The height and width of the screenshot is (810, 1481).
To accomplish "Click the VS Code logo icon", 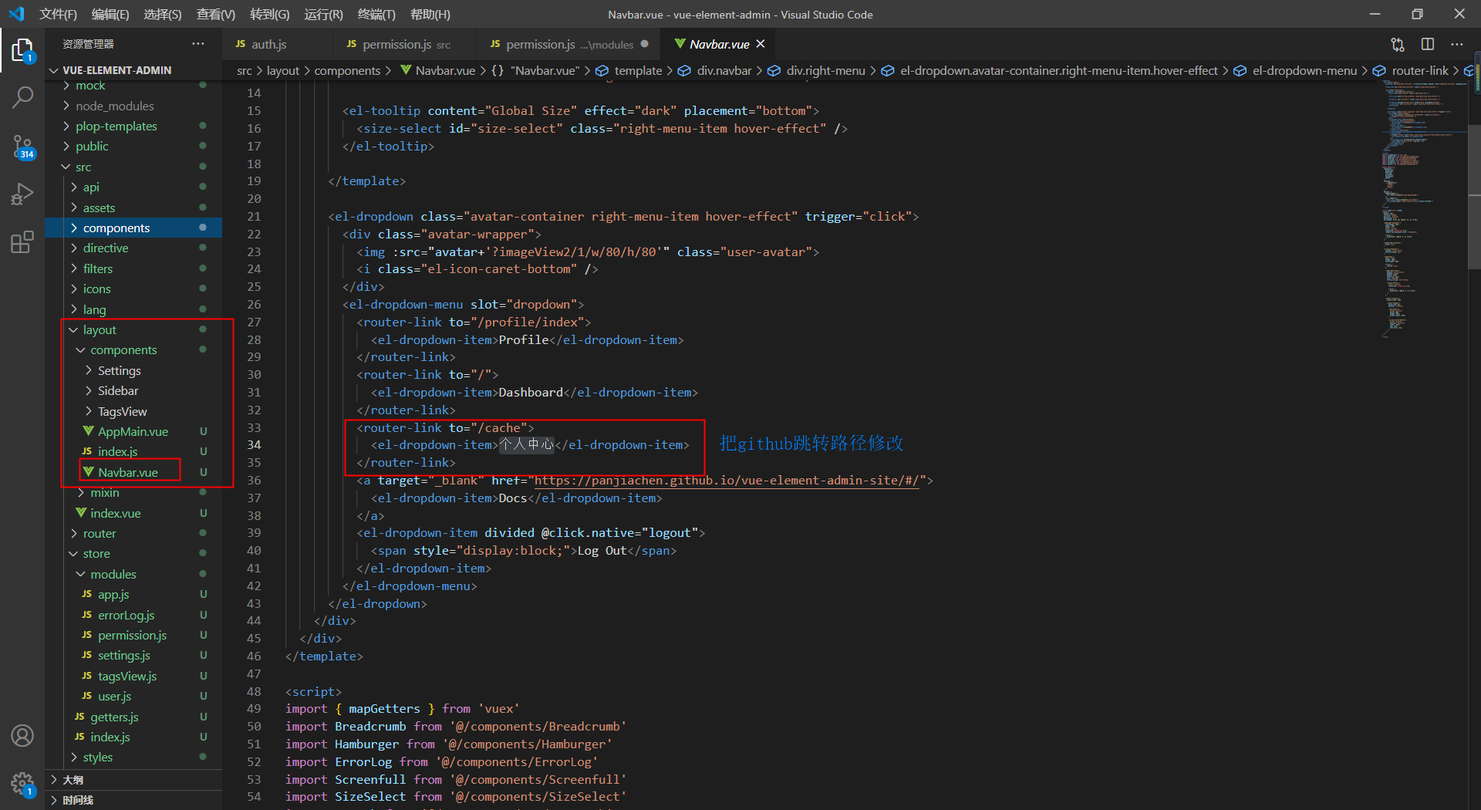I will pos(16,14).
